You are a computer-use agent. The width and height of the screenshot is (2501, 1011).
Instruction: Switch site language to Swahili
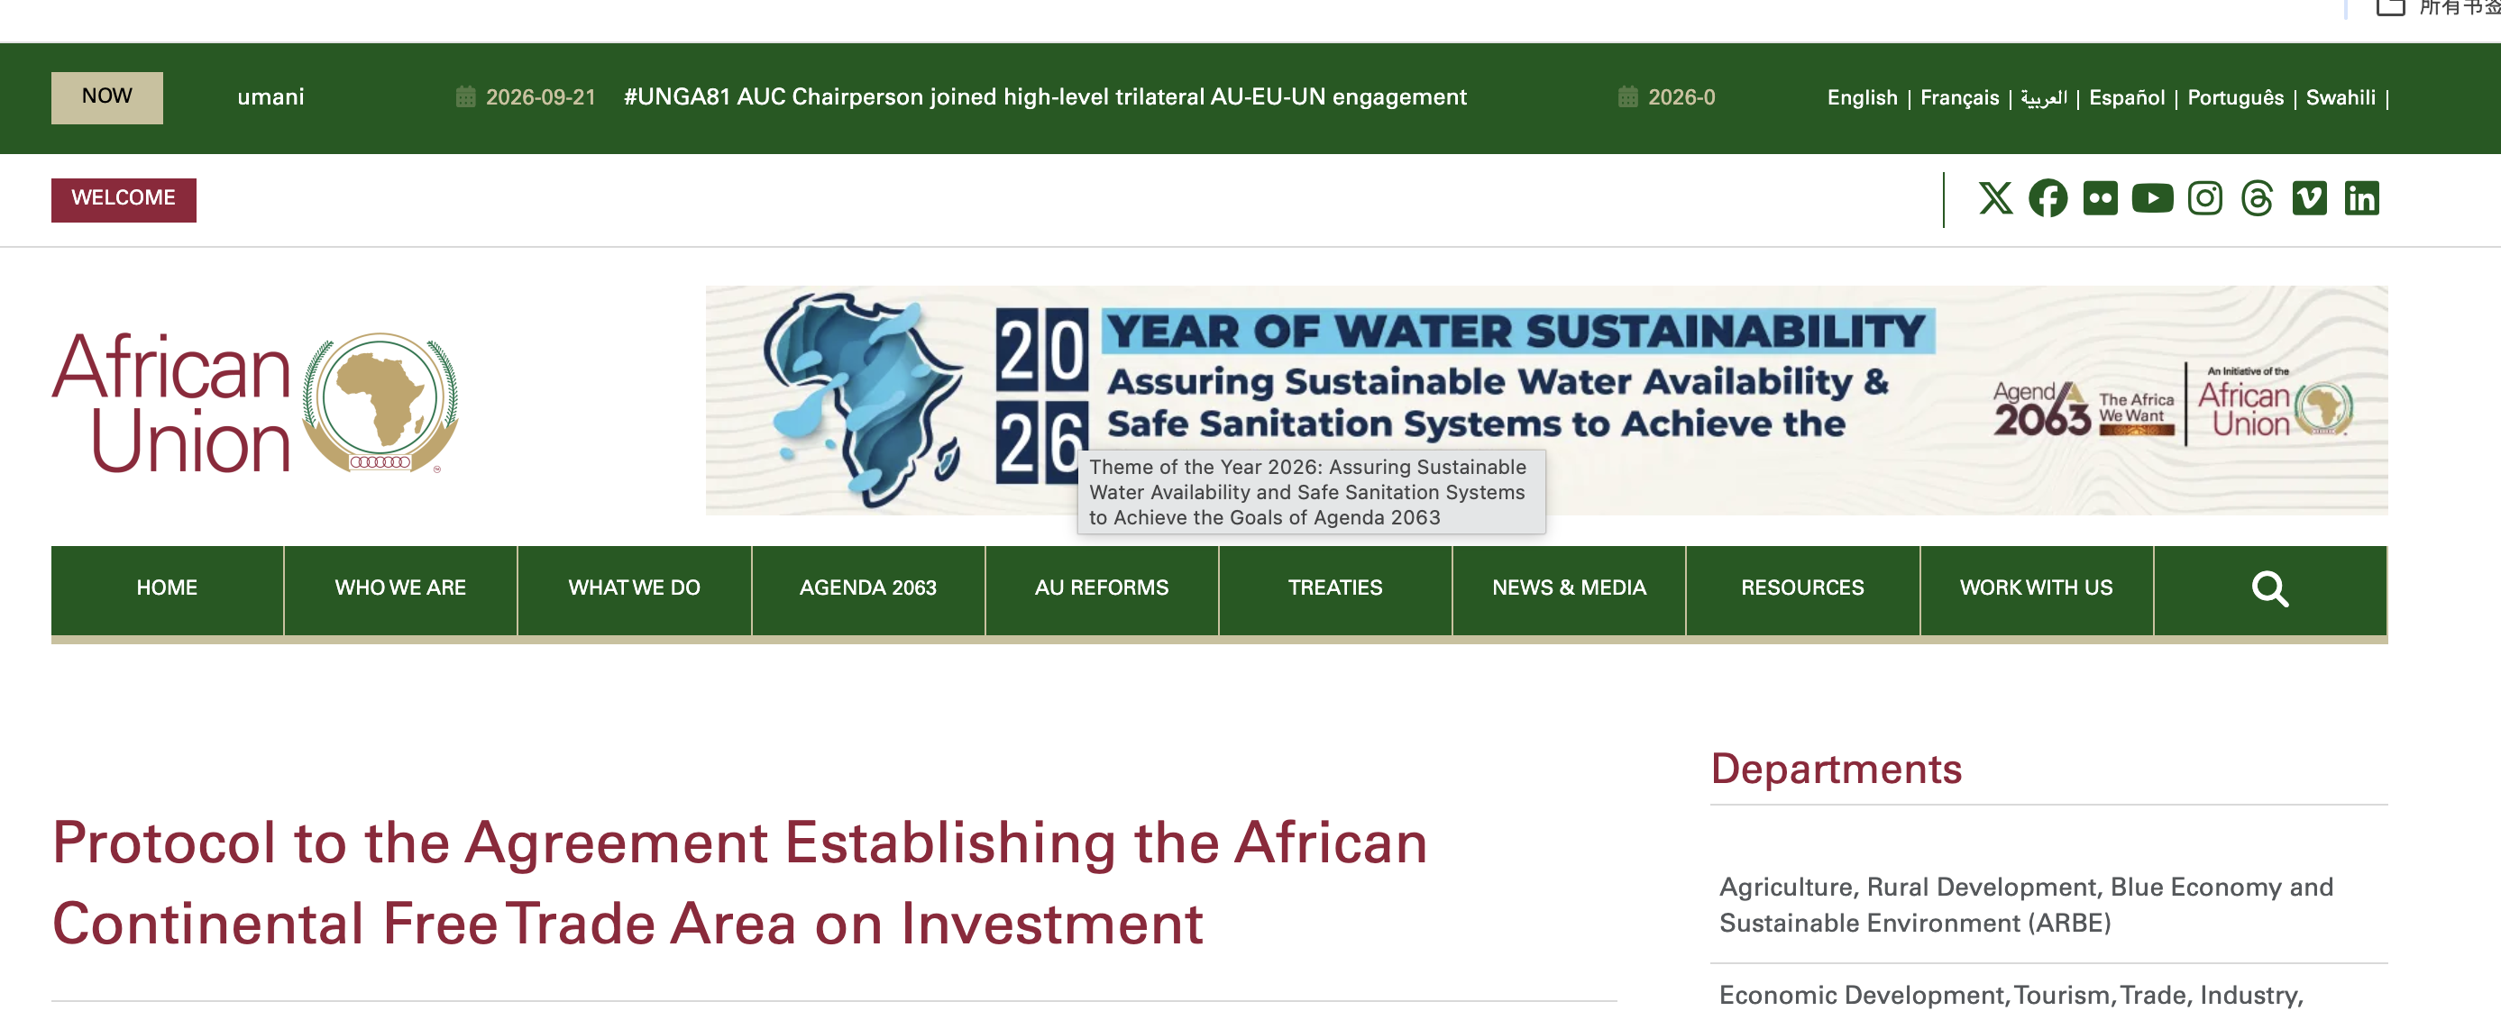tap(2340, 98)
